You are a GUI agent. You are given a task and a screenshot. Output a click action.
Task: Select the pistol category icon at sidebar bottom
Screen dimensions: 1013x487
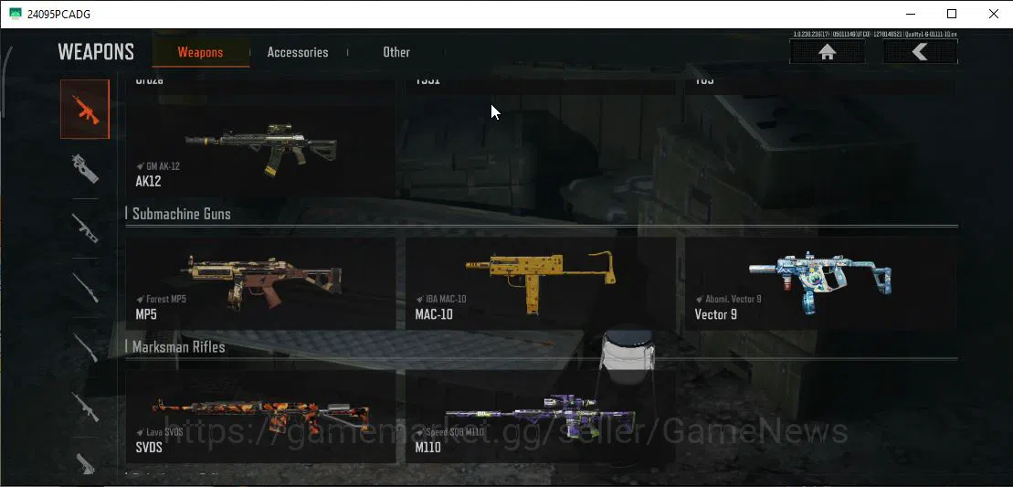[x=85, y=462]
